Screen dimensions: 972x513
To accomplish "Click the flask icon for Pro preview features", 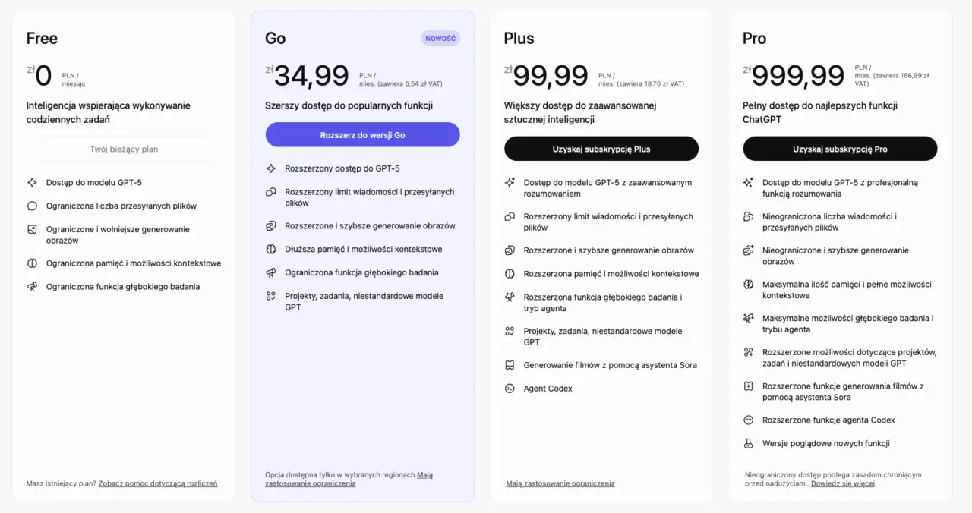I will click(x=748, y=443).
